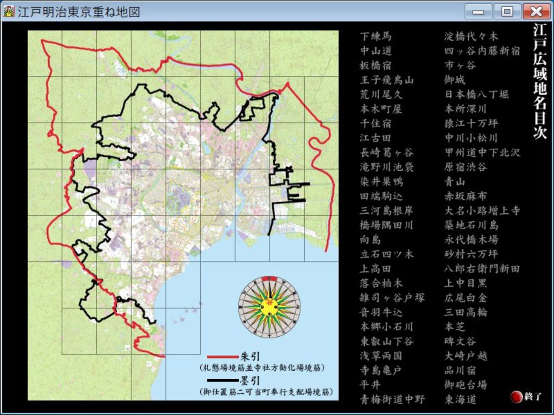Image resolution: width=554 pixels, height=415 pixels.
Task: Select the 上高田 place name
Action: click(x=376, y=269)
